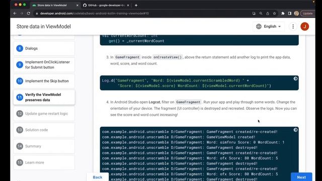Click macOS yellow minimize window button
Screen dimensions: 322x181
[x=20, y=5]
